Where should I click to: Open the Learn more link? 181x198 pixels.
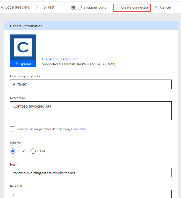(79, 129)
